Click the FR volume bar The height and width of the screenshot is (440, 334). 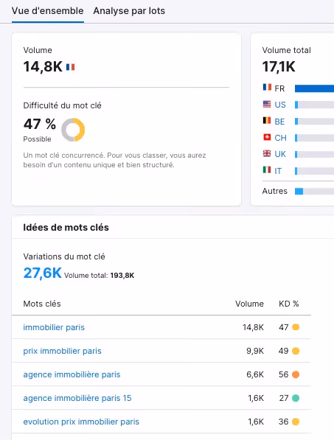314,88
